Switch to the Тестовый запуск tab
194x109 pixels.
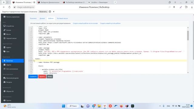(62, 18)
